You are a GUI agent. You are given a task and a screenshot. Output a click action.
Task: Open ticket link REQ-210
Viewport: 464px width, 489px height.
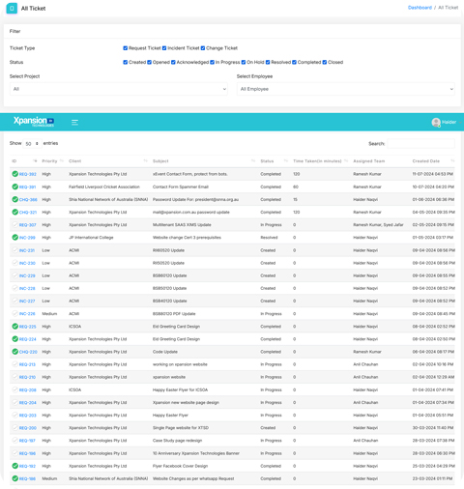point(27,377)
